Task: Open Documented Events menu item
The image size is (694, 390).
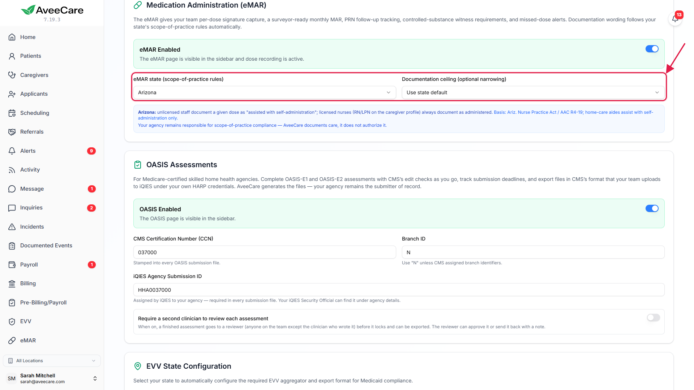Action: (46, 246)
